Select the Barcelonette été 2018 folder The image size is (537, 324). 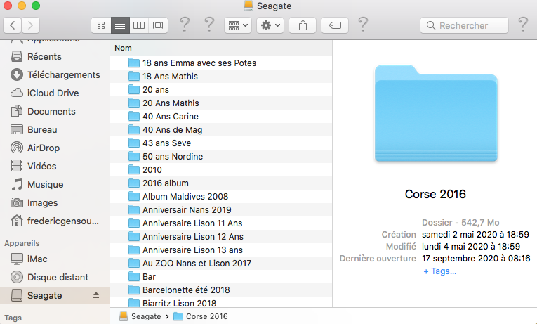(x=185, y=290)
